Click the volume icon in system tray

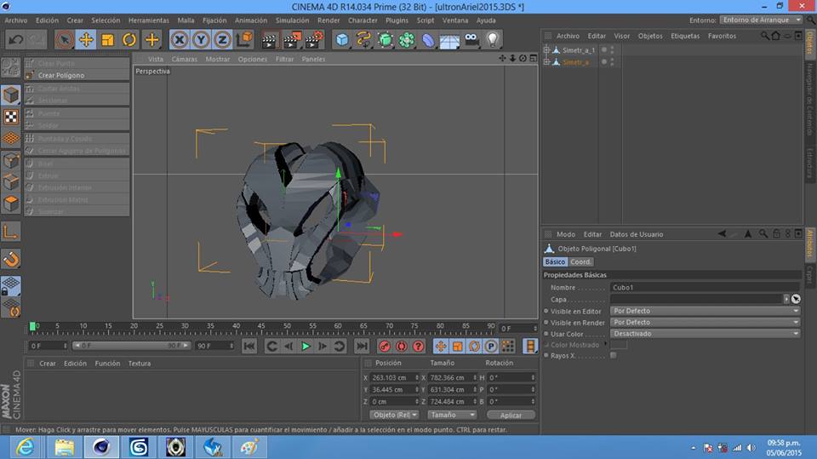pos(751,448)
